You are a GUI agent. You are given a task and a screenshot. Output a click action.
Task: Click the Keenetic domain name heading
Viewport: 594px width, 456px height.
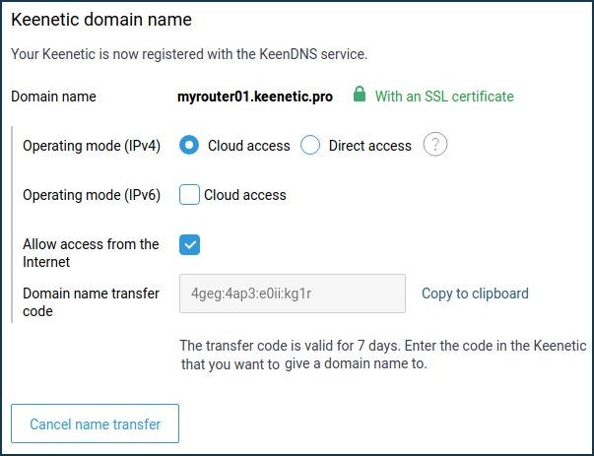(101, 20)
